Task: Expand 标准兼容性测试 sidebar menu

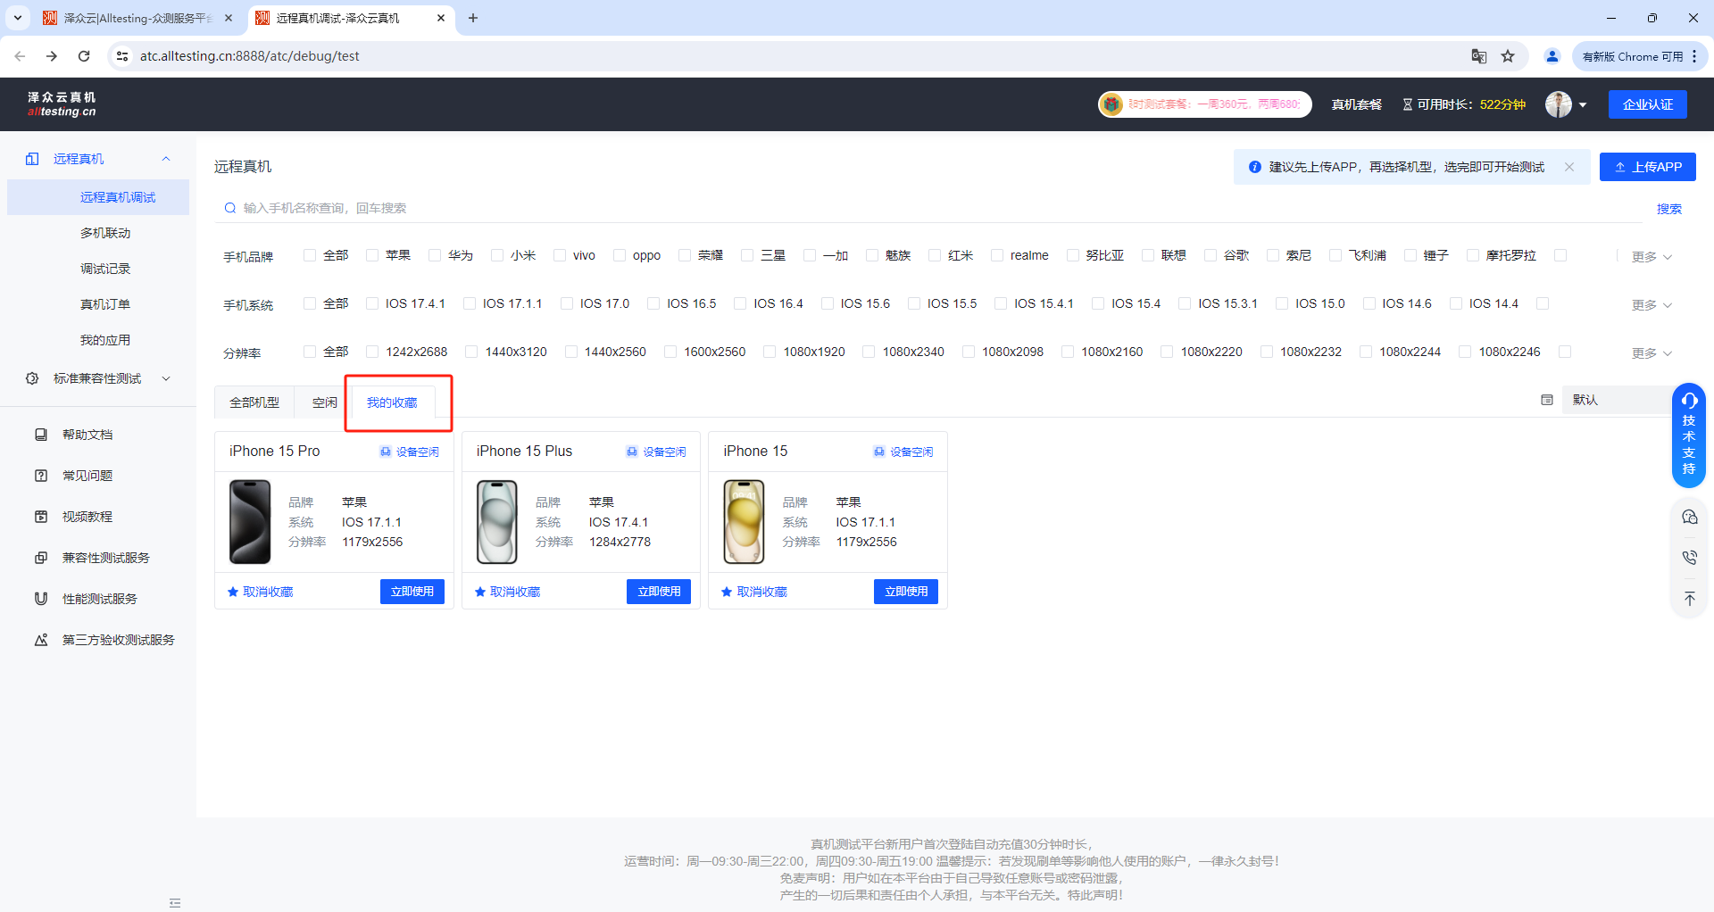Action: [98, 378]
